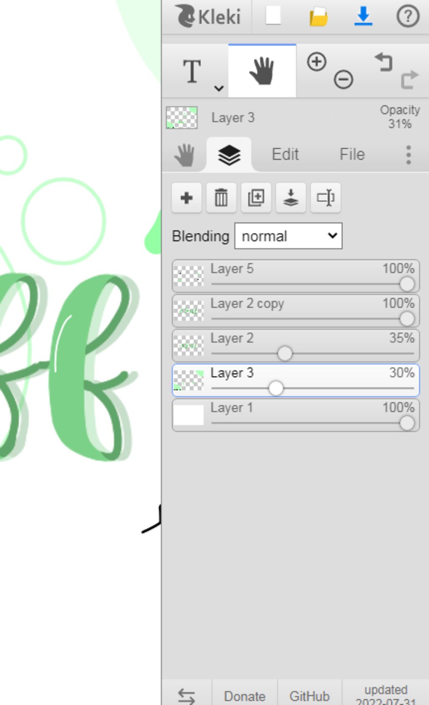The height and width of the screenshot is (705, 429).
Task: Open the GitHub link
Action: point(310,696)
